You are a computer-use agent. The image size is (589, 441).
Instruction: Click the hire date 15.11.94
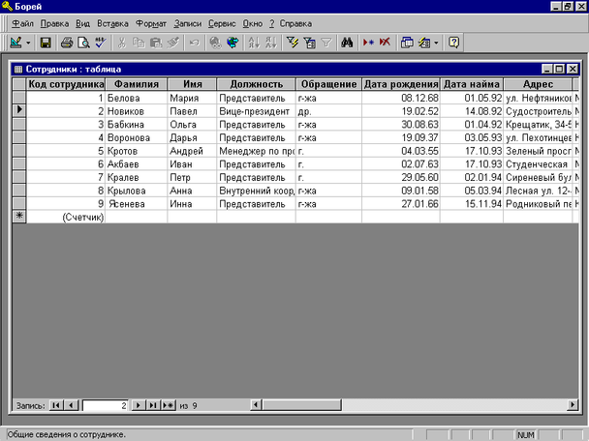tap(472, 204)
